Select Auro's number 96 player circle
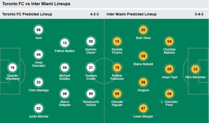Viewport: 209px width, 123px height. click(x=38, y=30)
